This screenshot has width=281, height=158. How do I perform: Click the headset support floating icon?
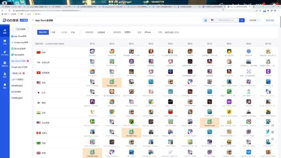tap(273, 125)
